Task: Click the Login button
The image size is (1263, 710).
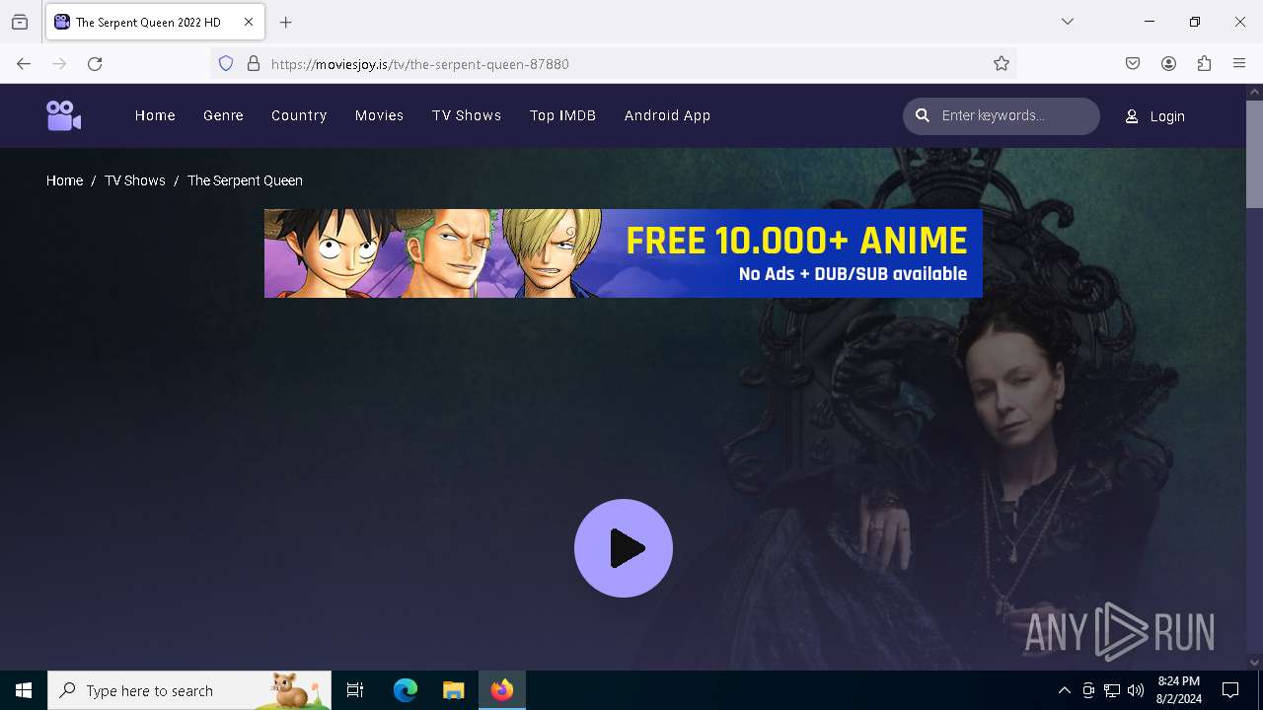Action: pyautogui.click(x=1155, y=116)
